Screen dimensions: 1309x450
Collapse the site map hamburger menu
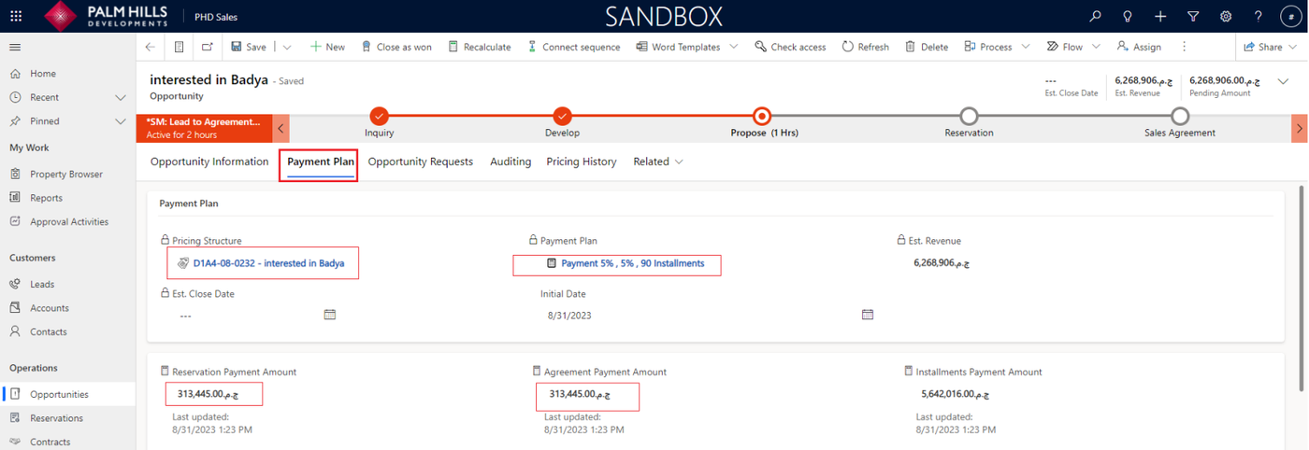click(15, 47)
